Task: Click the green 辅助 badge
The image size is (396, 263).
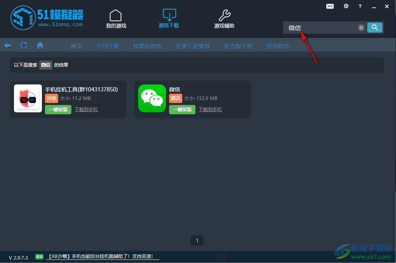Action: click(x=39, y=257)
